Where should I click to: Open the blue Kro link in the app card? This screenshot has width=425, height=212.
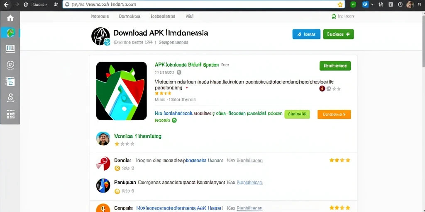[x=173, y=113]
